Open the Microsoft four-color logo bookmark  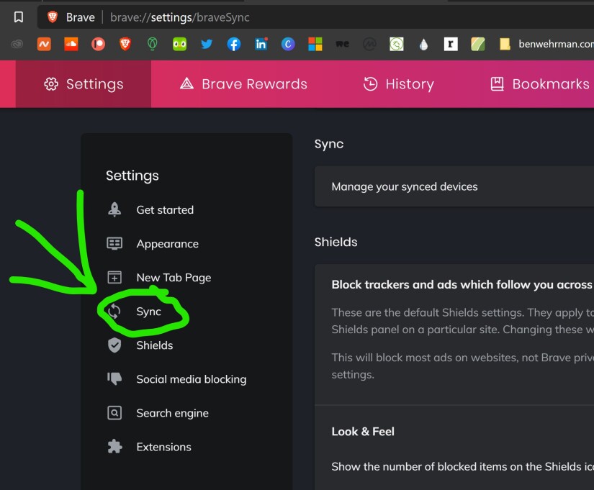point(315,45)
